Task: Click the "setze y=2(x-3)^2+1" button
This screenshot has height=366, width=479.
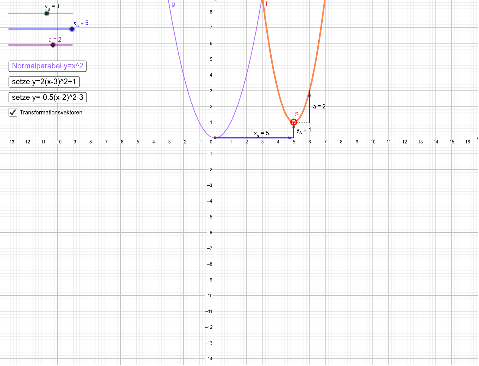Action: coord(44,82)
